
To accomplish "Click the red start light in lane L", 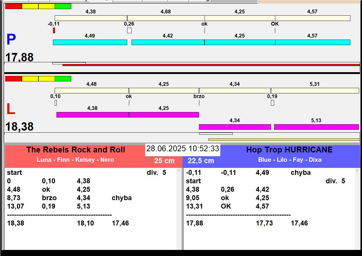I will point(14,79).
